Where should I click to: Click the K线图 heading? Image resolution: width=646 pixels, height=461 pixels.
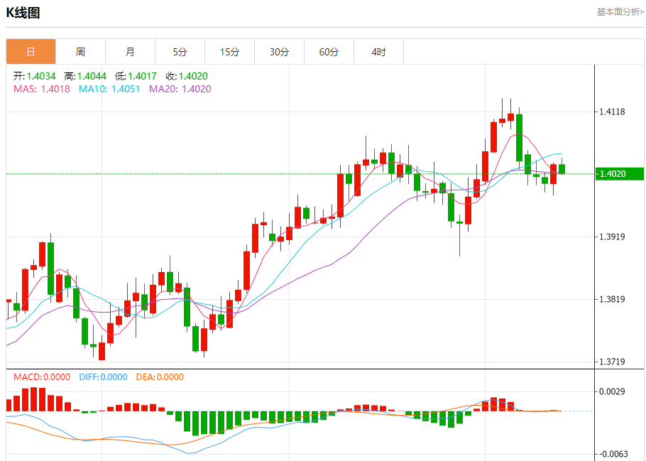pos(23,13)
